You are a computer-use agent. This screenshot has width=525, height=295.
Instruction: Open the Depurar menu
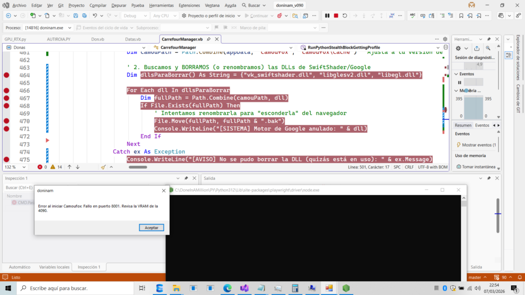(x=118, y=5)
